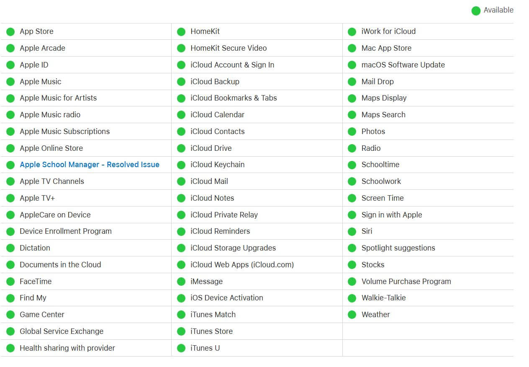Click the green dot beside FaceTime
529x367 pixels.
[10, 282]
